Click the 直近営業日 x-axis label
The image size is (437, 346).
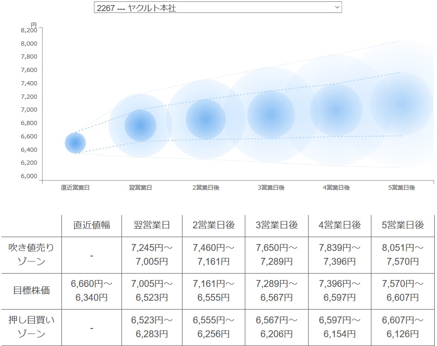tap(75, 188)
